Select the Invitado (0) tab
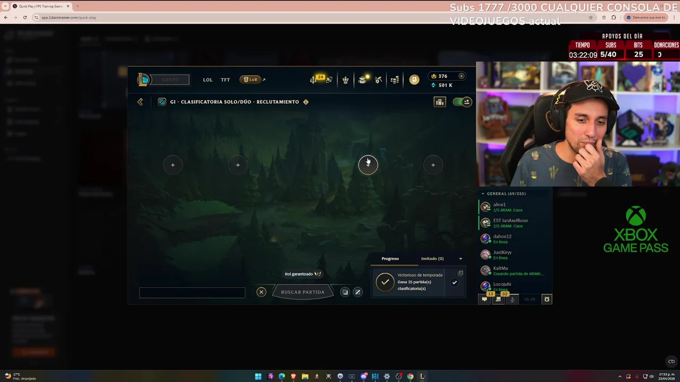This screenshot has height=382, width=680. coord(432,258)
